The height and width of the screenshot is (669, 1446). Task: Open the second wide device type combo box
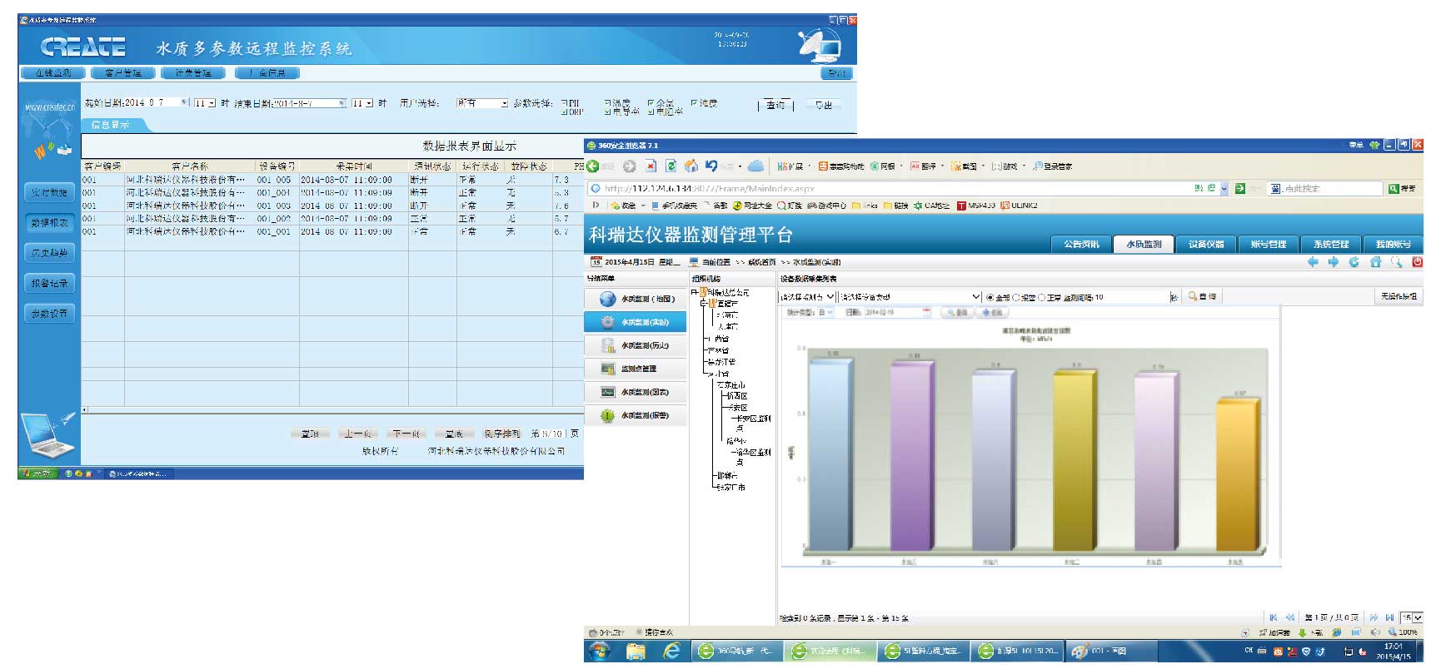tap(910, 297)
